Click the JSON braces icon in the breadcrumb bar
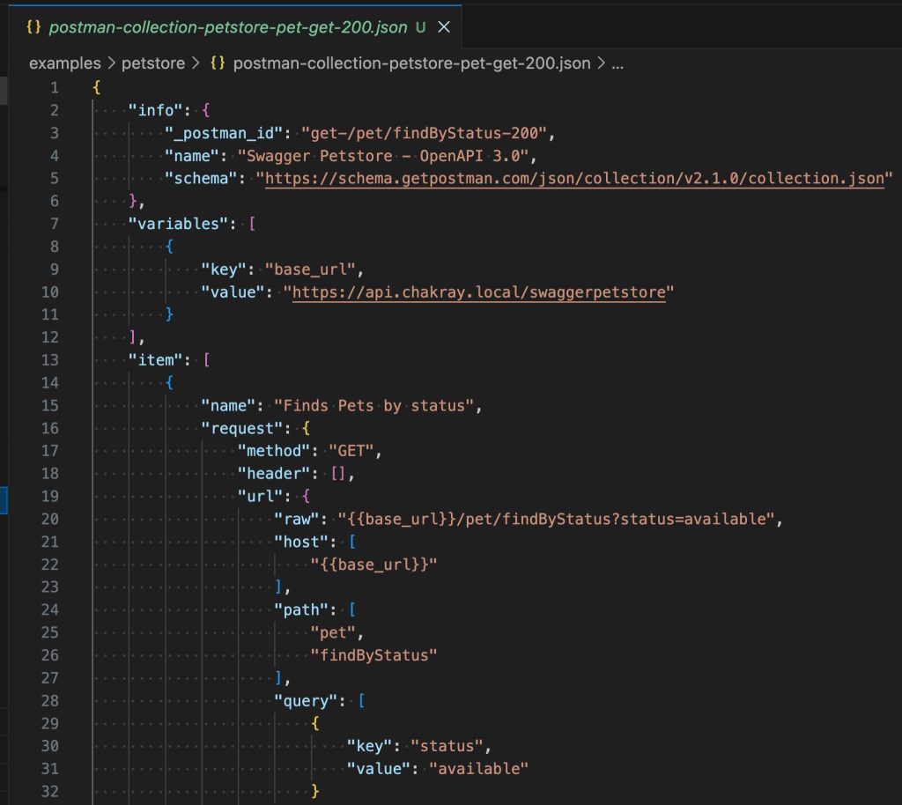The image size is (902, 805). pos(219,63)
